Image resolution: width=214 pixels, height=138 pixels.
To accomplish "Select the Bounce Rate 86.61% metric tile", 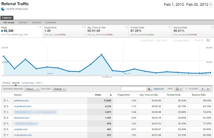I will pyautogui.click(x=193, y=31).
